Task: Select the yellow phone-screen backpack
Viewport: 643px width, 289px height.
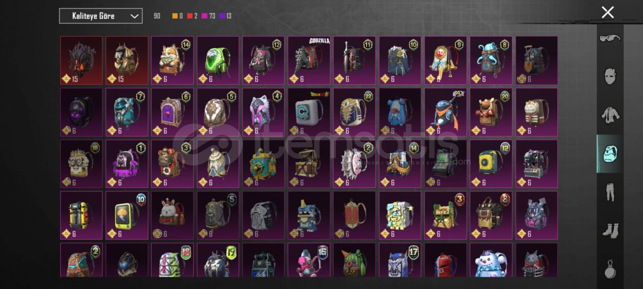Action: coord(127,215)
